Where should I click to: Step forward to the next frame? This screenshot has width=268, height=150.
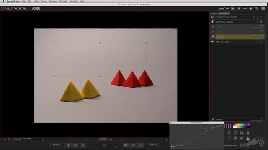tap(141, 145)
